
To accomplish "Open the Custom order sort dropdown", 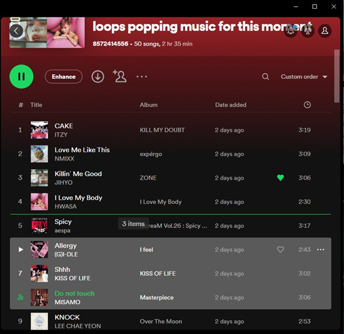I will (x=304, y=76).
